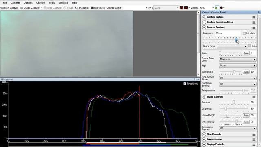Screen dimensions: 261x147
Task: Open the Options menu
Action: [28, 3]
